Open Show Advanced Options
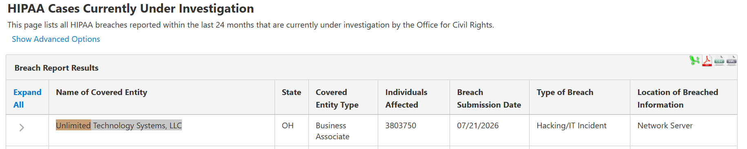This screenshot has height=149, width=747. (56, 39)
